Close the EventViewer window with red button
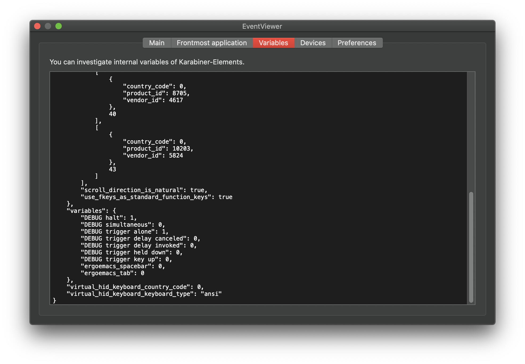The height and width of the screenshot is (364, 525). coord(37,26)
